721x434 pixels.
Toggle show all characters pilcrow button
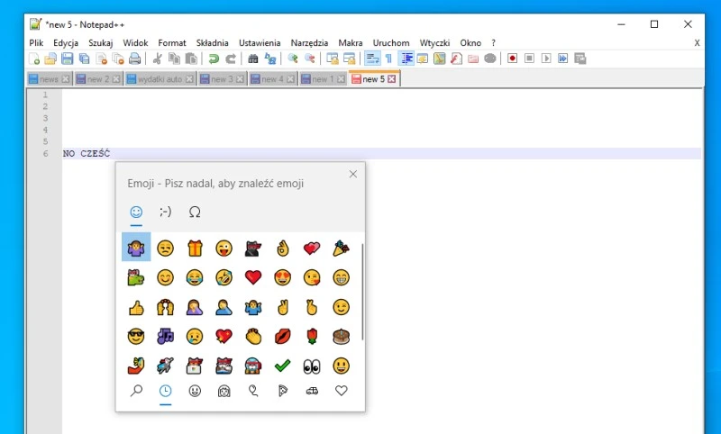coord(388,59)
